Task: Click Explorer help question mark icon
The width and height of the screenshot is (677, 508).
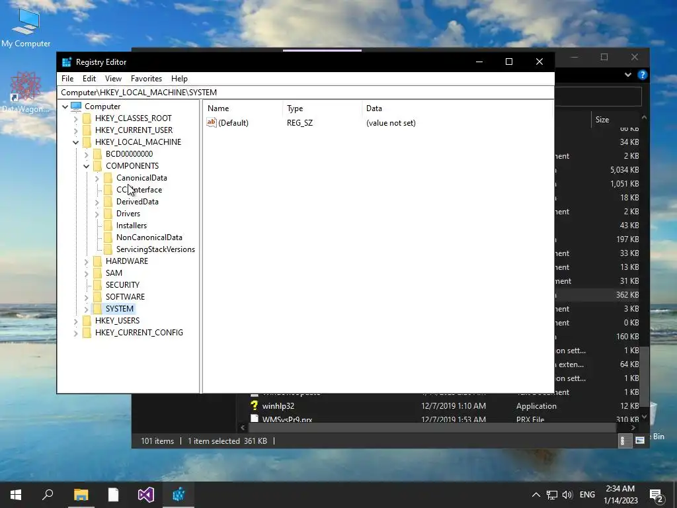Action: pyautogui.click(x=643, y=75)
